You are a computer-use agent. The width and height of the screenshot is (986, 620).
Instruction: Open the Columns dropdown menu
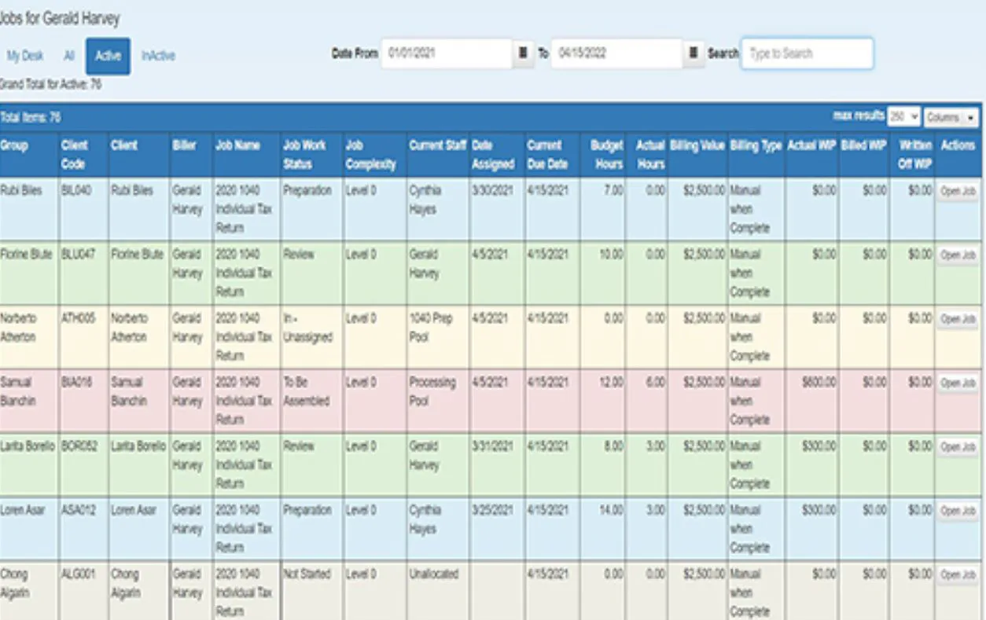(951, 117)
